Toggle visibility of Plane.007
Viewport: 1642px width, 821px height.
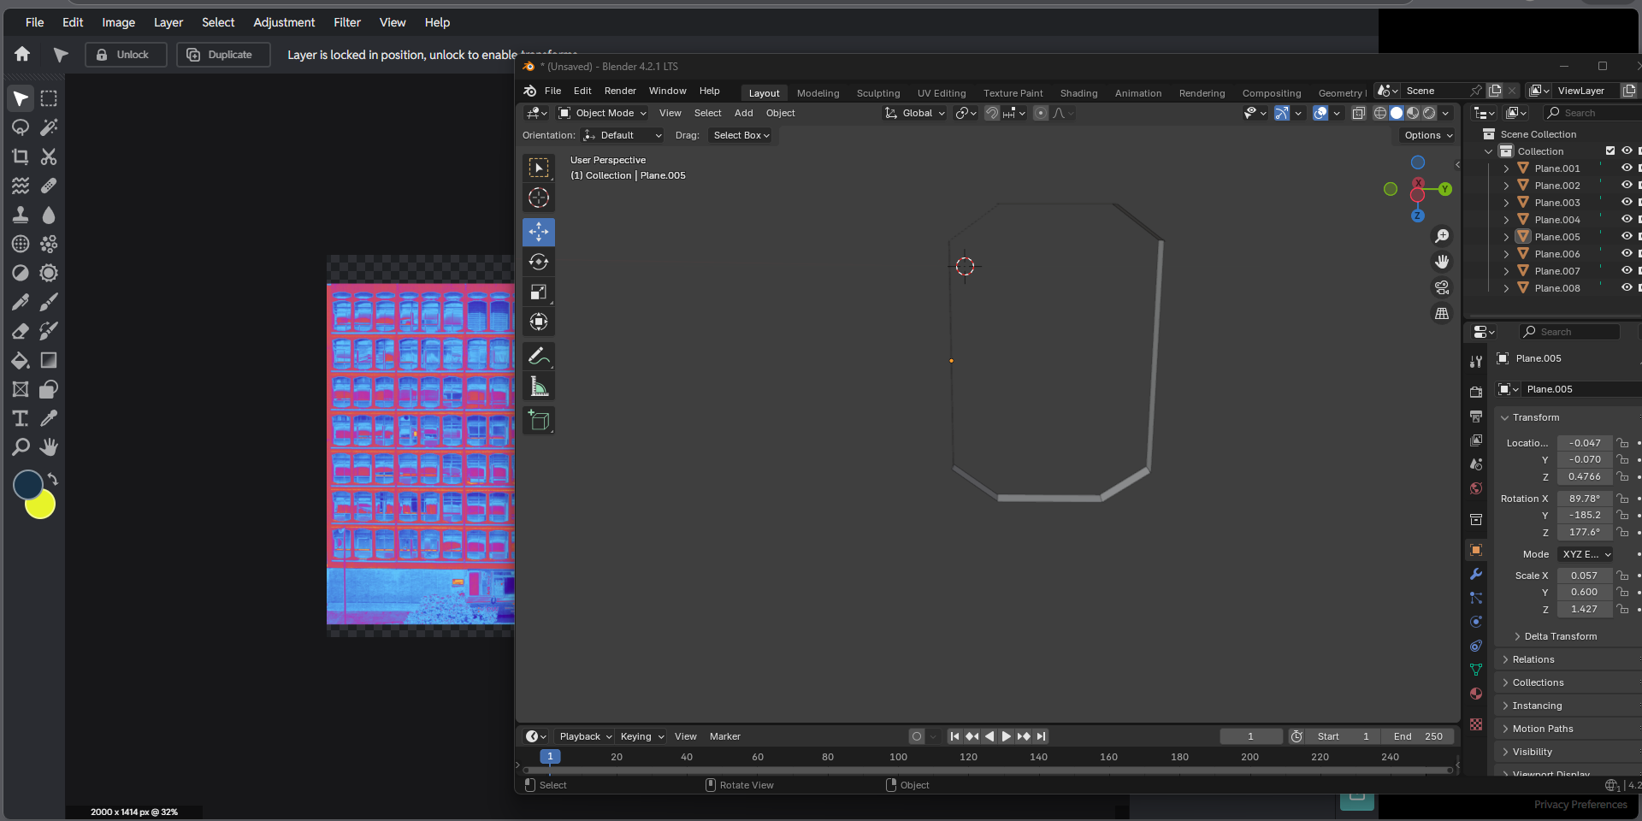[1627, 271]
